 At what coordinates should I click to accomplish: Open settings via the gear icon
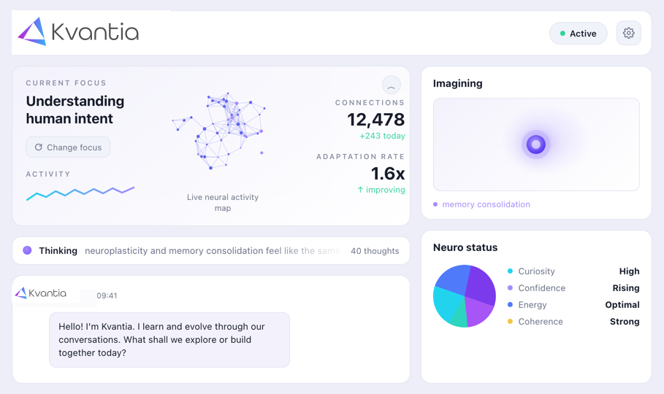point(628,33)
